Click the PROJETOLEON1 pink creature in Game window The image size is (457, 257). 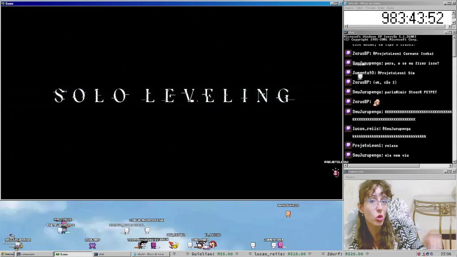click(336, 173)
